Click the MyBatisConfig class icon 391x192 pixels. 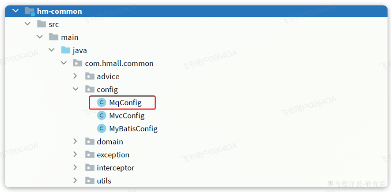pos(102,128)
